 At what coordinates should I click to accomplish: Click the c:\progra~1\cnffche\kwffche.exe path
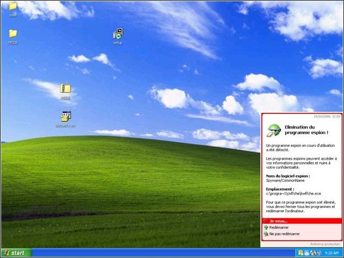pyautogui.click(x=293, y=193)
